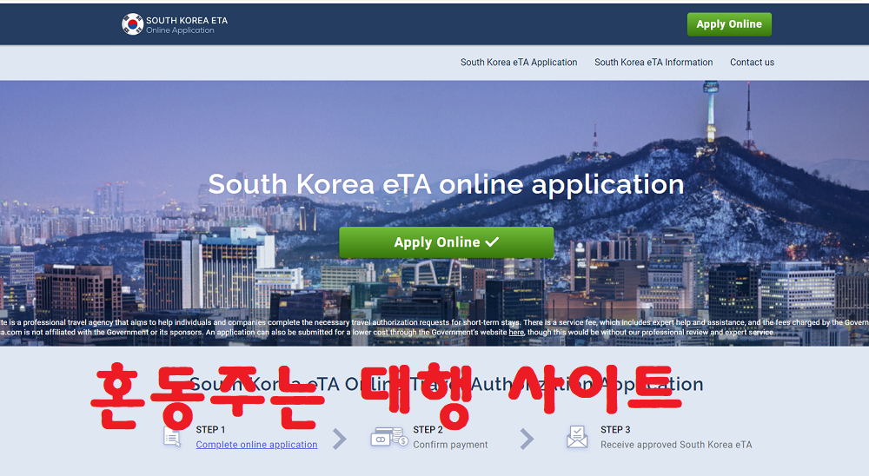Viewport: 869px width, 476px height.
Task: Click the SOUTH KOREA ETA site title text
Action: click(x=187, y=20)
